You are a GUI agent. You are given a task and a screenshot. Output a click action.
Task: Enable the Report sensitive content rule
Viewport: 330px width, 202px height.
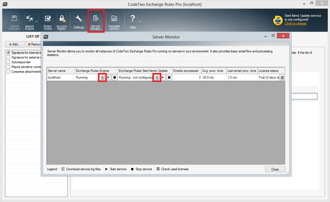(8, 67)
